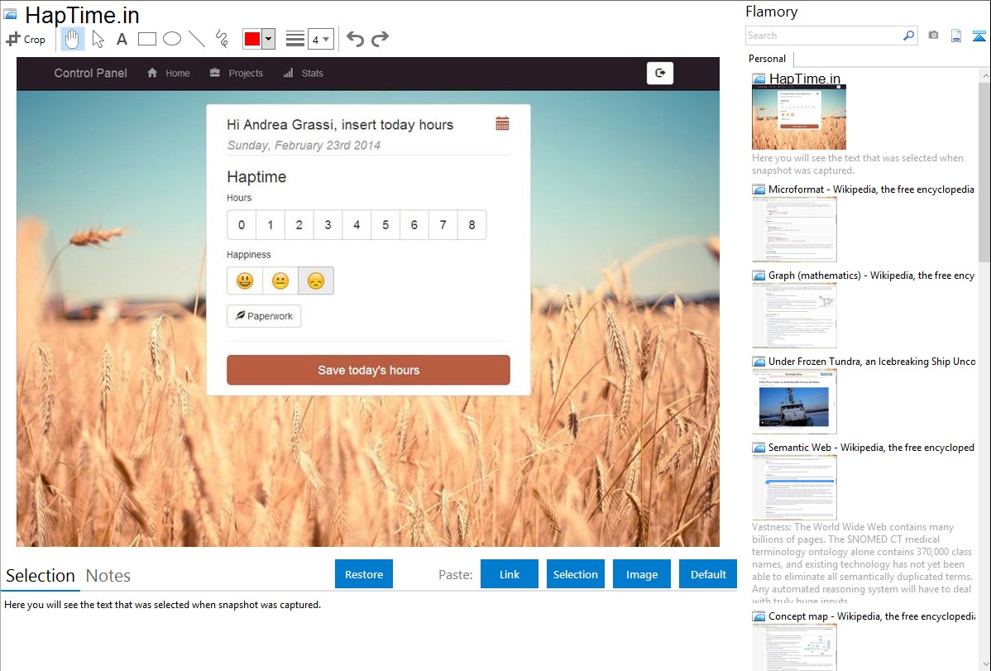
Task: Select 6 hours
Action: point(414,224)
